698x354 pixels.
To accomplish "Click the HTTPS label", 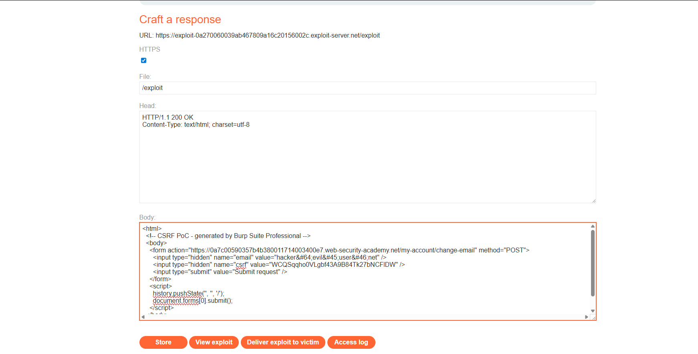I will coord(150,50).
